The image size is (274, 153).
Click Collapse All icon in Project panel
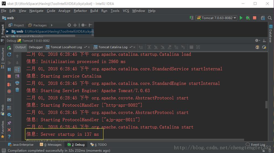(75, 25)
